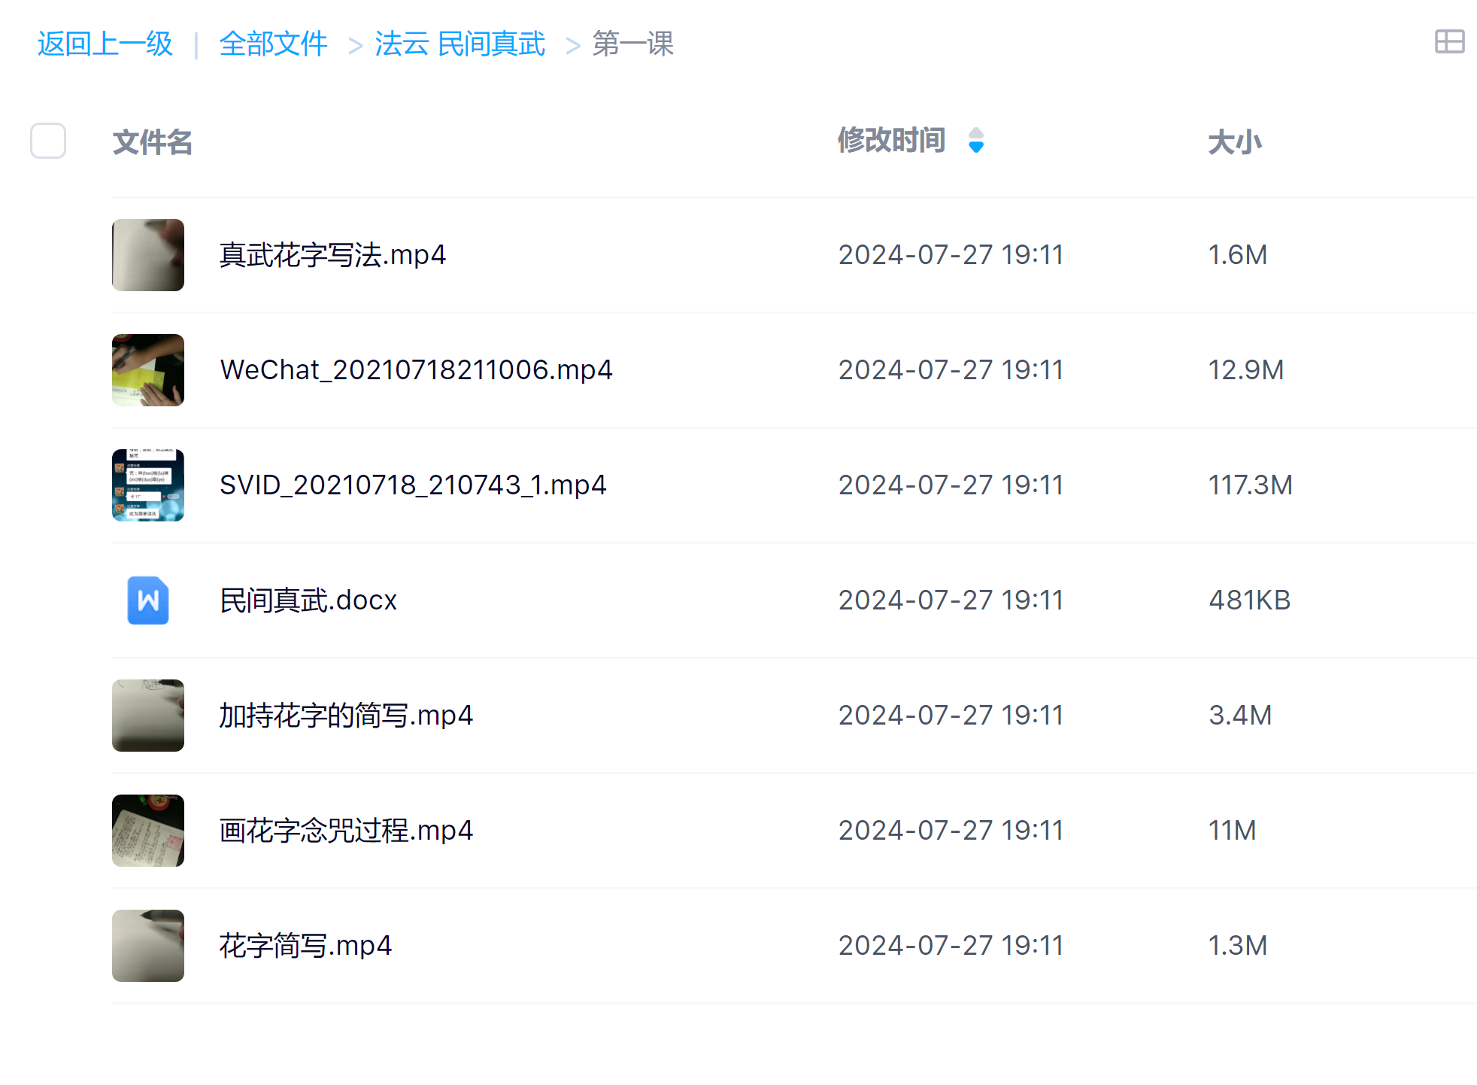1477x1085 pixels.
Task: Click the 文件名 column header
Action: 153,142
